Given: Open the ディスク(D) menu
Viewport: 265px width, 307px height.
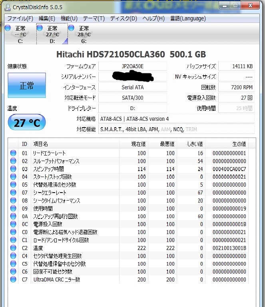Looking at the screenshot, I should pos(124,18).
